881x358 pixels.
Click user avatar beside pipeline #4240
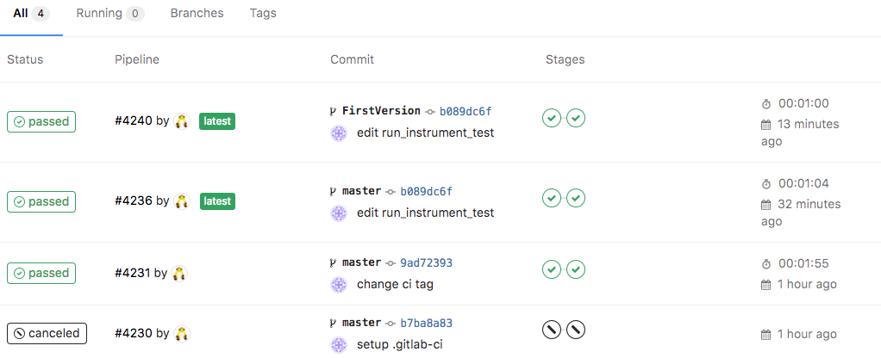pyautogui.click(x=182, y=121)
